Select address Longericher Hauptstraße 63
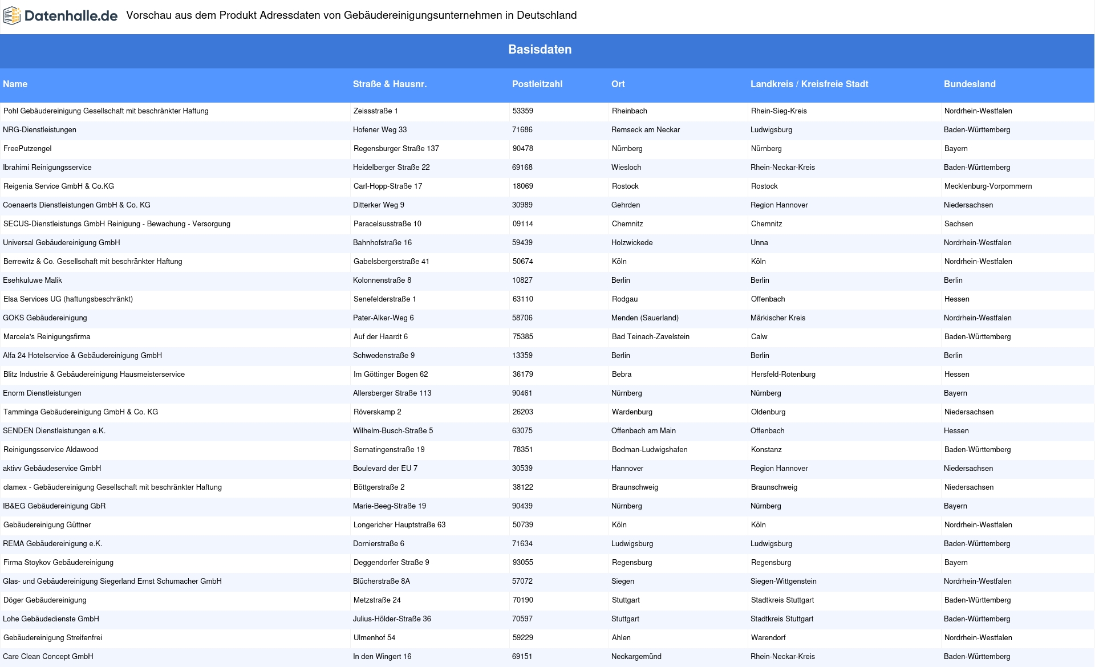Viewport: 1095px width, 667px height. pos(400,525)
